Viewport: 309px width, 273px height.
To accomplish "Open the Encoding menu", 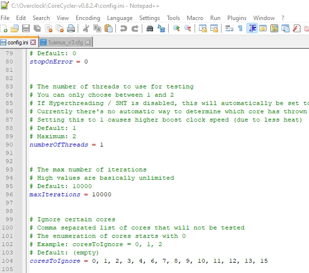I will pos(88,18).
